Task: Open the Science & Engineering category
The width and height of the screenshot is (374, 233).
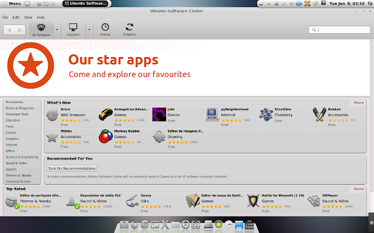Action: click(x=22, y=157)
